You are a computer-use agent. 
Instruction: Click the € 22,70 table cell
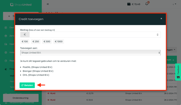[90, 93]
